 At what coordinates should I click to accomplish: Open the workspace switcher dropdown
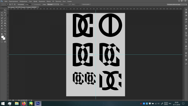coord(177,4)
